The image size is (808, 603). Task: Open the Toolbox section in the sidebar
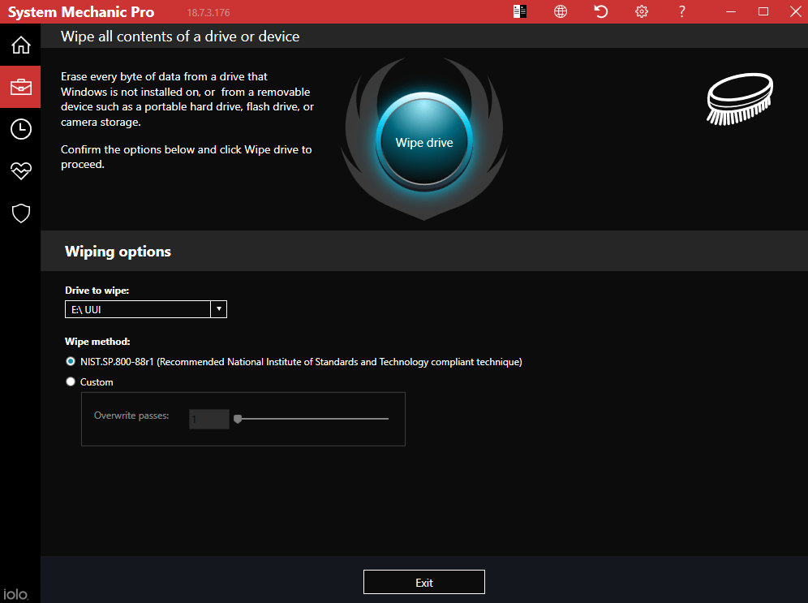(x=20, y=87)
